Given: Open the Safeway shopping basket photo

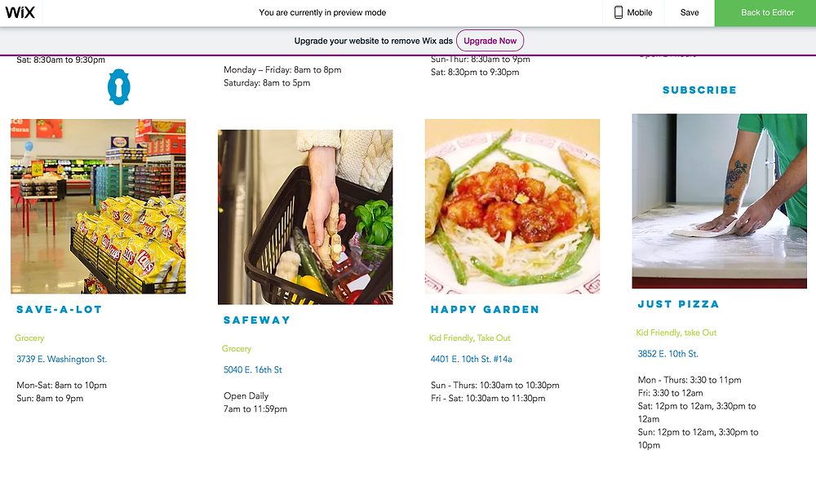Looking at the screenshot, I should [x=305, y=217].
